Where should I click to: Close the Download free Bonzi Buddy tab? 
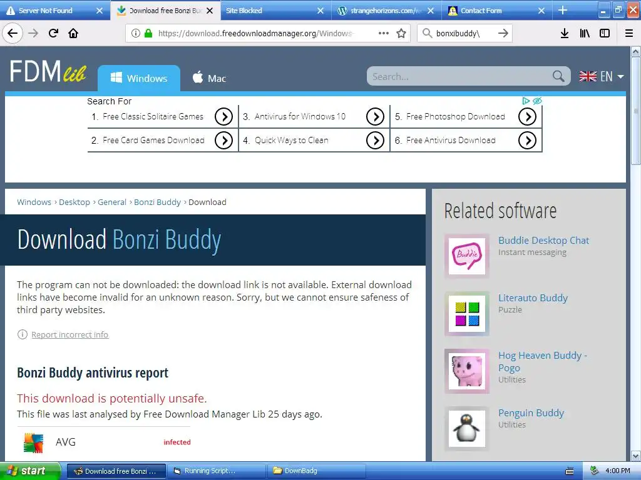[x=210, y=11]
